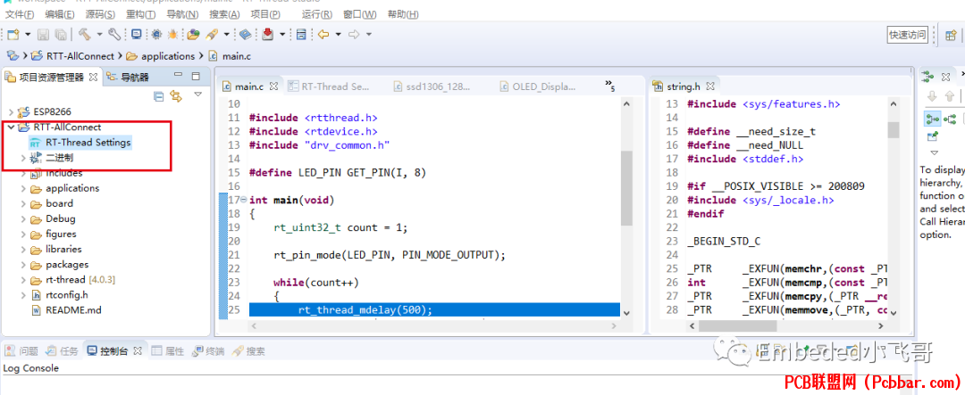
Task: Open the flashlight search dropdown arrow
Action: [x=226, y=35]
